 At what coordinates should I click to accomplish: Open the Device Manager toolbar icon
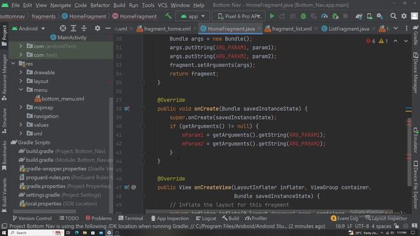click(x=369, y=16)
